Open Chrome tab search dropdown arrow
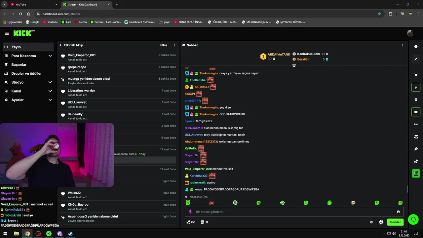 point(5,4)
